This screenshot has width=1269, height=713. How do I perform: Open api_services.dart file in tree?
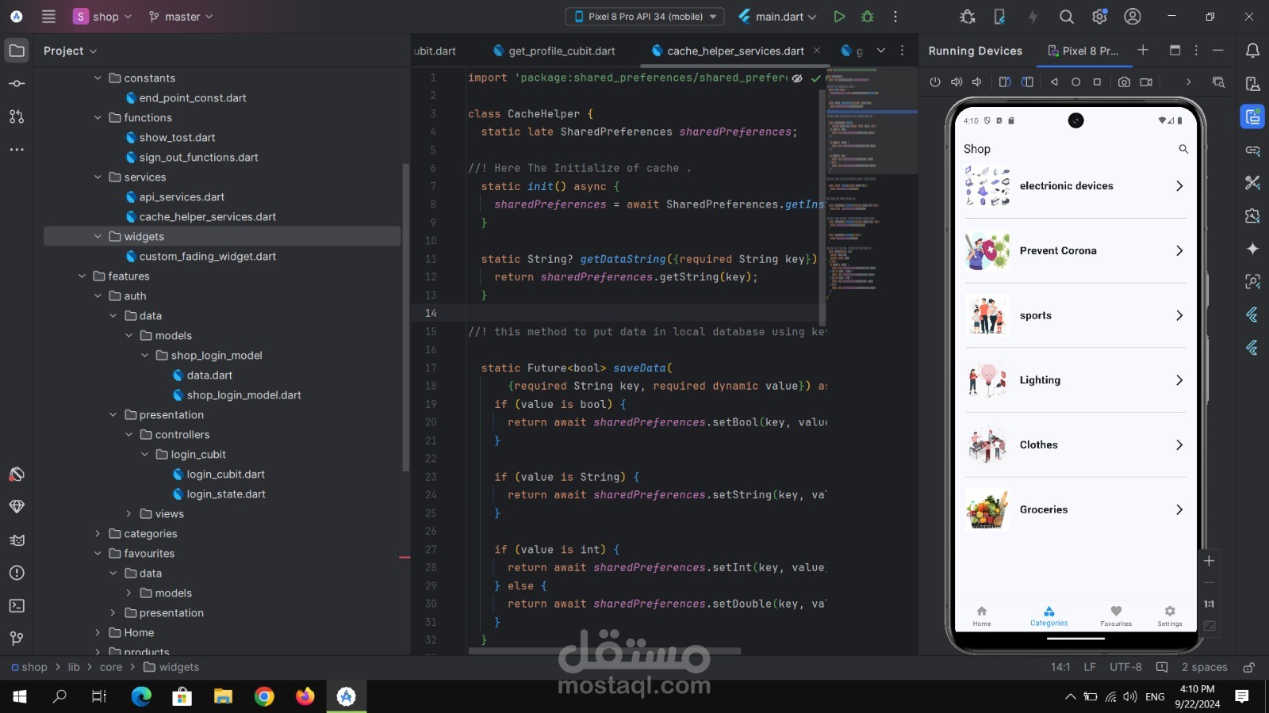182,196
